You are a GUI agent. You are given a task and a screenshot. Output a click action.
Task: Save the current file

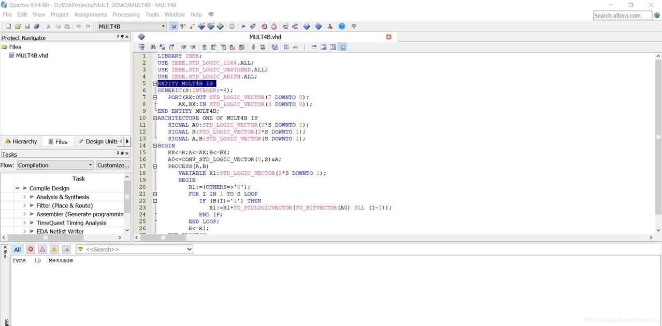pos(27,26)
